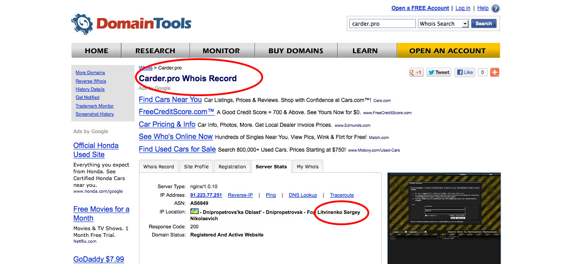571x264 pixels.
Task: Open the orange plus share icon
Action: coord(495,72)
